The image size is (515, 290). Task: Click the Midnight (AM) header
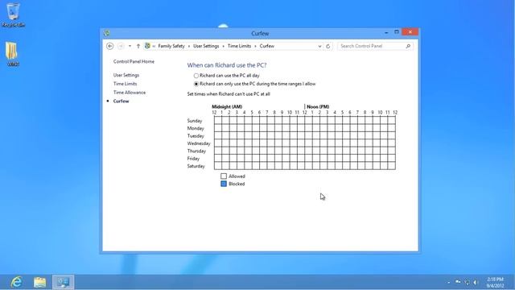[x=227, y=106]
